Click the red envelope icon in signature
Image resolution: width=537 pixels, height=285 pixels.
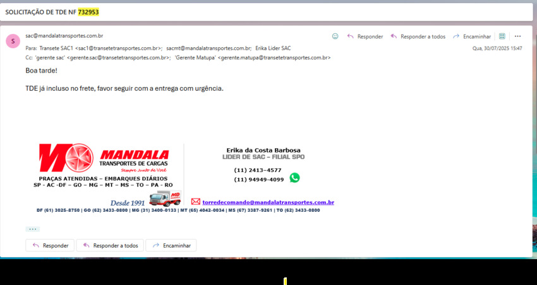[x=196, y=202]
